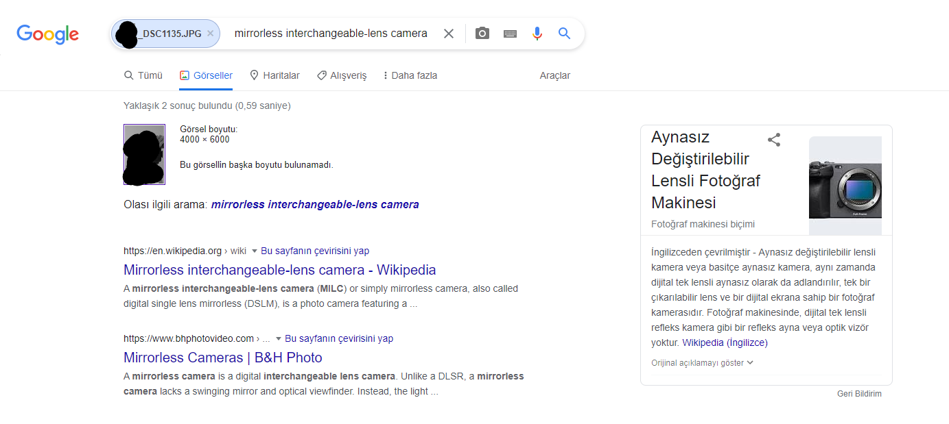Click the B&H Photo result snippet

point(324,384)
